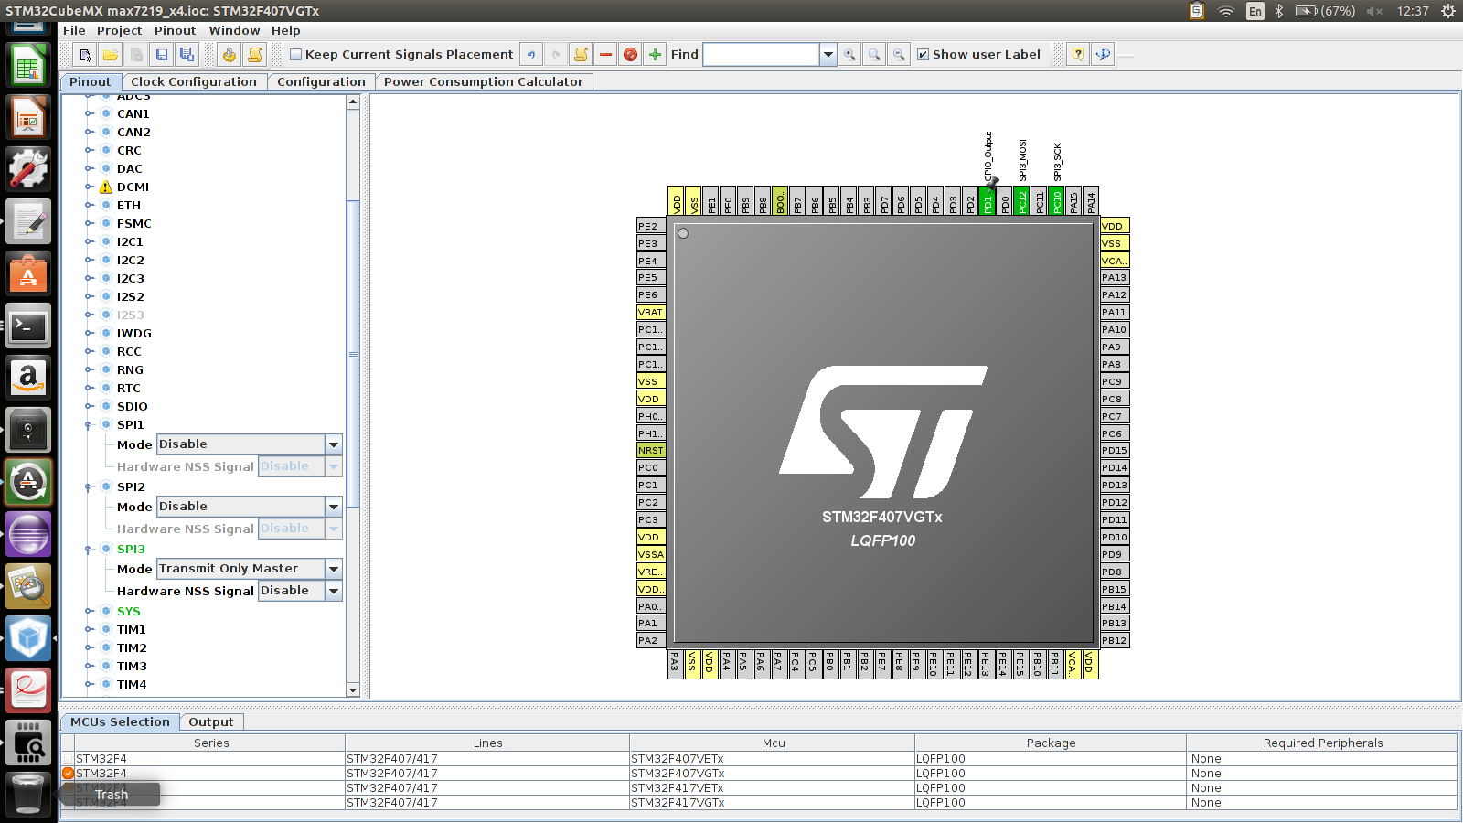Click the green PC12 SPI3_MOSI pin

pyautogui.click(x=1022, y=201)
